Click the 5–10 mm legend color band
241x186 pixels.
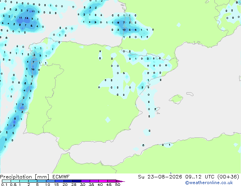coord(41,181)
